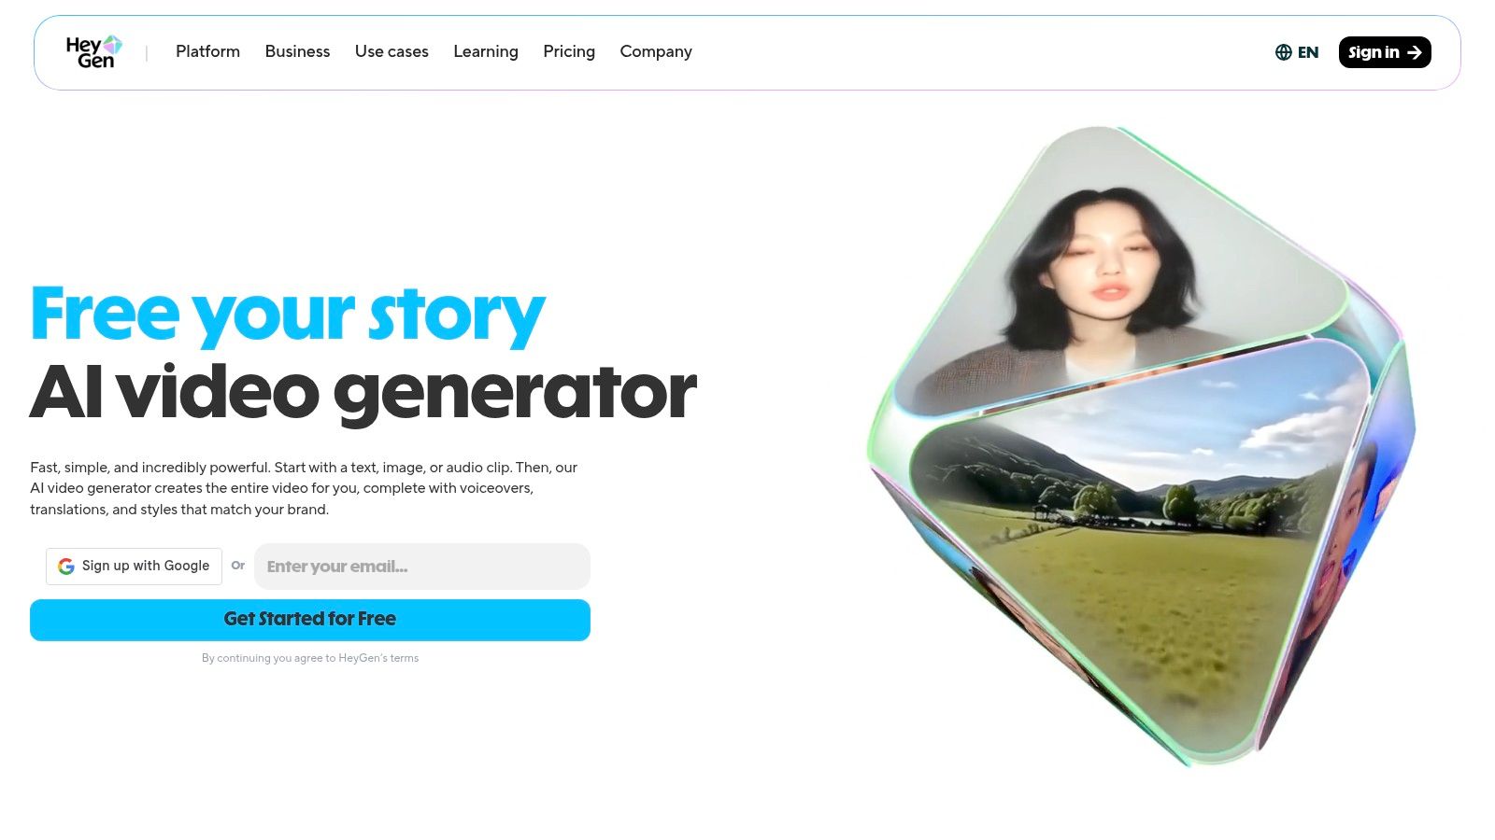Focus the Enter your email field

pyautogui.click(x=422, y=567)
